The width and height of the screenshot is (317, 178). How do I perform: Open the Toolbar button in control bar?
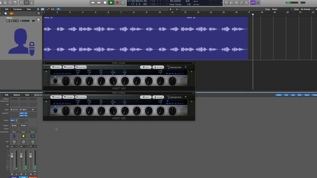15,2
